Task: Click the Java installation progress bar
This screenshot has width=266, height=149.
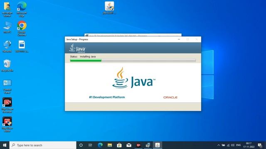Action: (133, 60)
